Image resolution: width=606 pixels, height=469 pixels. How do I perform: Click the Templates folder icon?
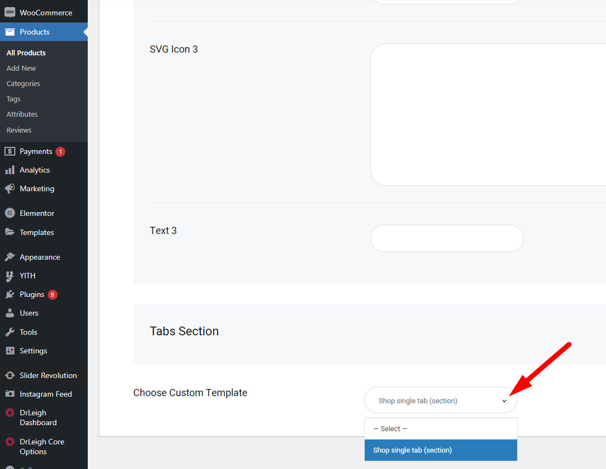[10, 232]
